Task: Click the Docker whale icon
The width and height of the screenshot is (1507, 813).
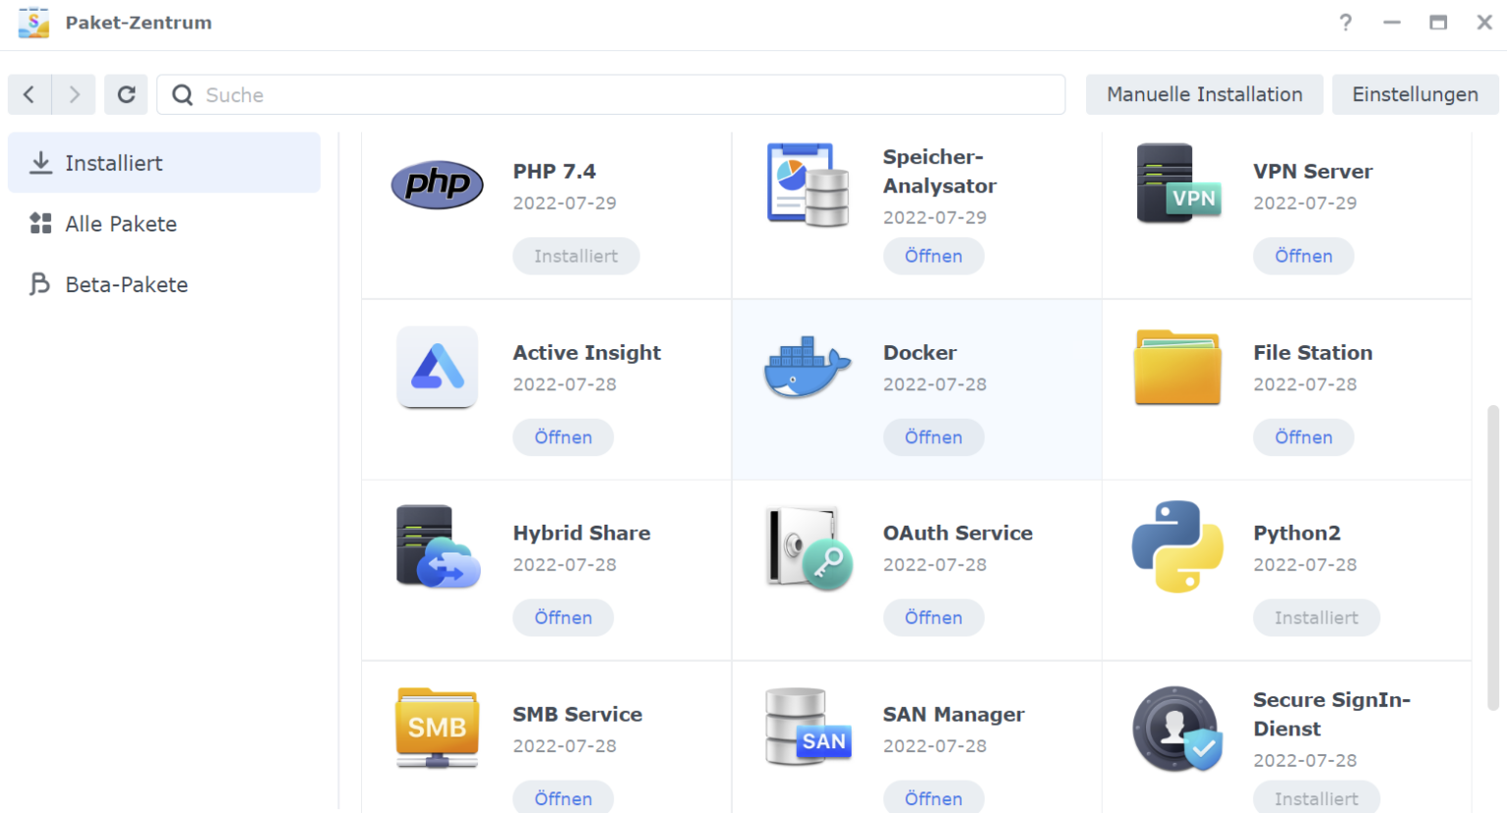Action: (x=807, y=367)
